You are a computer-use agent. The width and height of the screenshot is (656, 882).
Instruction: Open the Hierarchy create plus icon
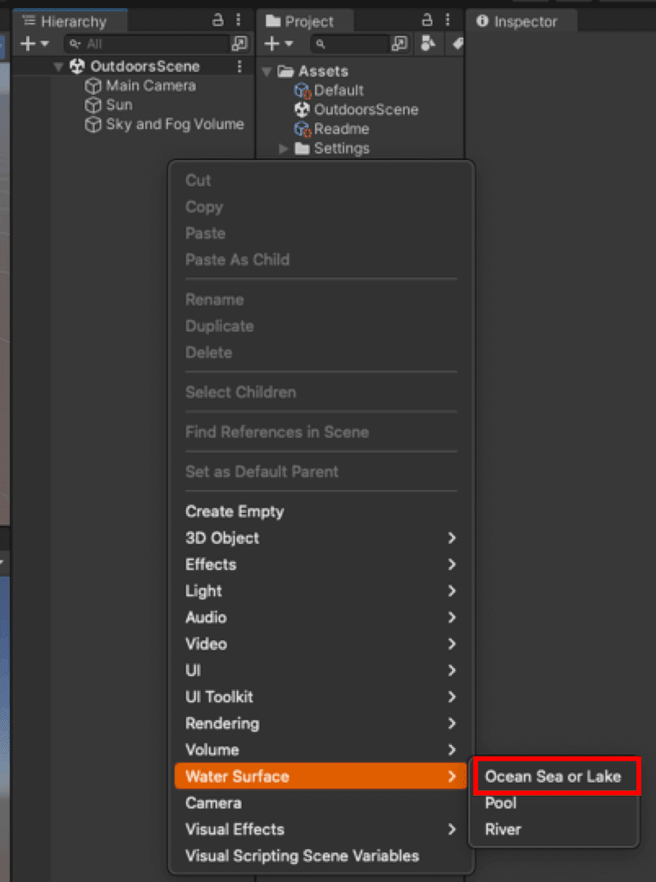(x=28, y=43)
